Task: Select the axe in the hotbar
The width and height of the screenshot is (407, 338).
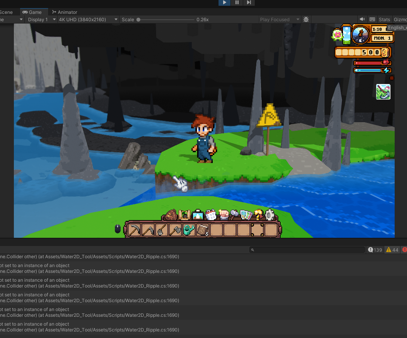Action: [x=175, y=230]
